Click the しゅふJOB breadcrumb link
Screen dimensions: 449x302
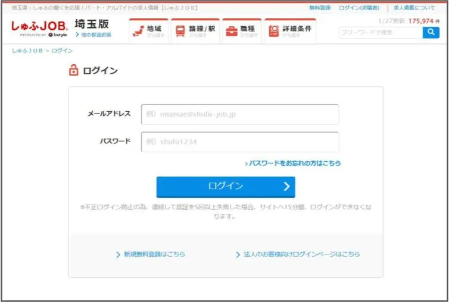tap(27, 51)
